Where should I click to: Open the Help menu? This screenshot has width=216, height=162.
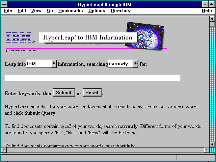click(x=207, y=10)
